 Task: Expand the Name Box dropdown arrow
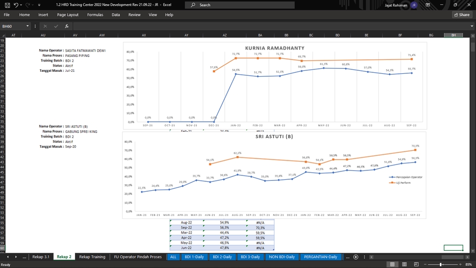coord(28,26)
